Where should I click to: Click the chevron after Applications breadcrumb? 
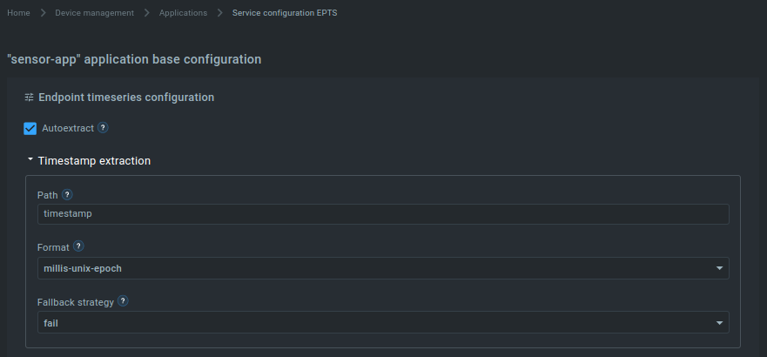click(220, 13)
